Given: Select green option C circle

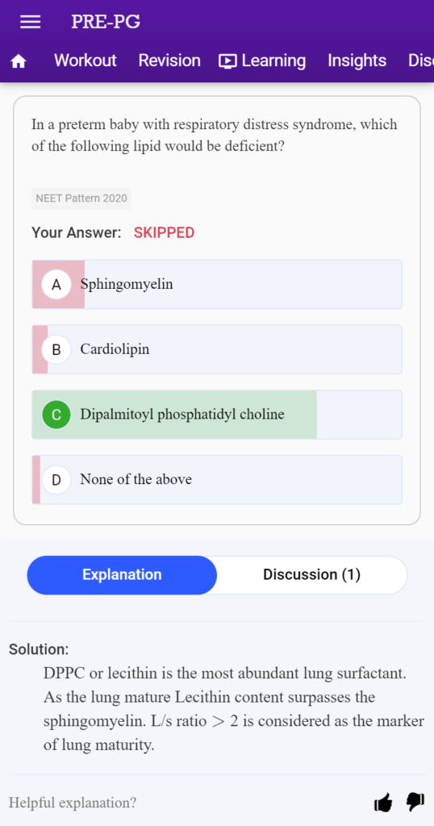Looking at the screenshot, I should coord(56,415).
